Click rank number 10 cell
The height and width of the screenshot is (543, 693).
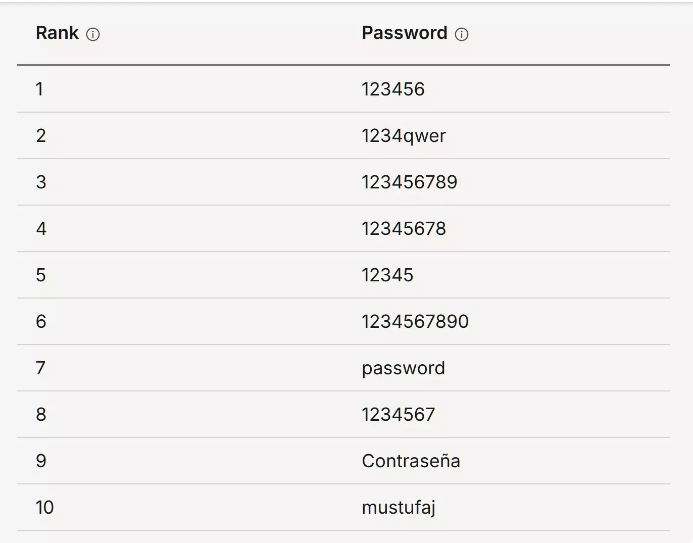(44, 508)
